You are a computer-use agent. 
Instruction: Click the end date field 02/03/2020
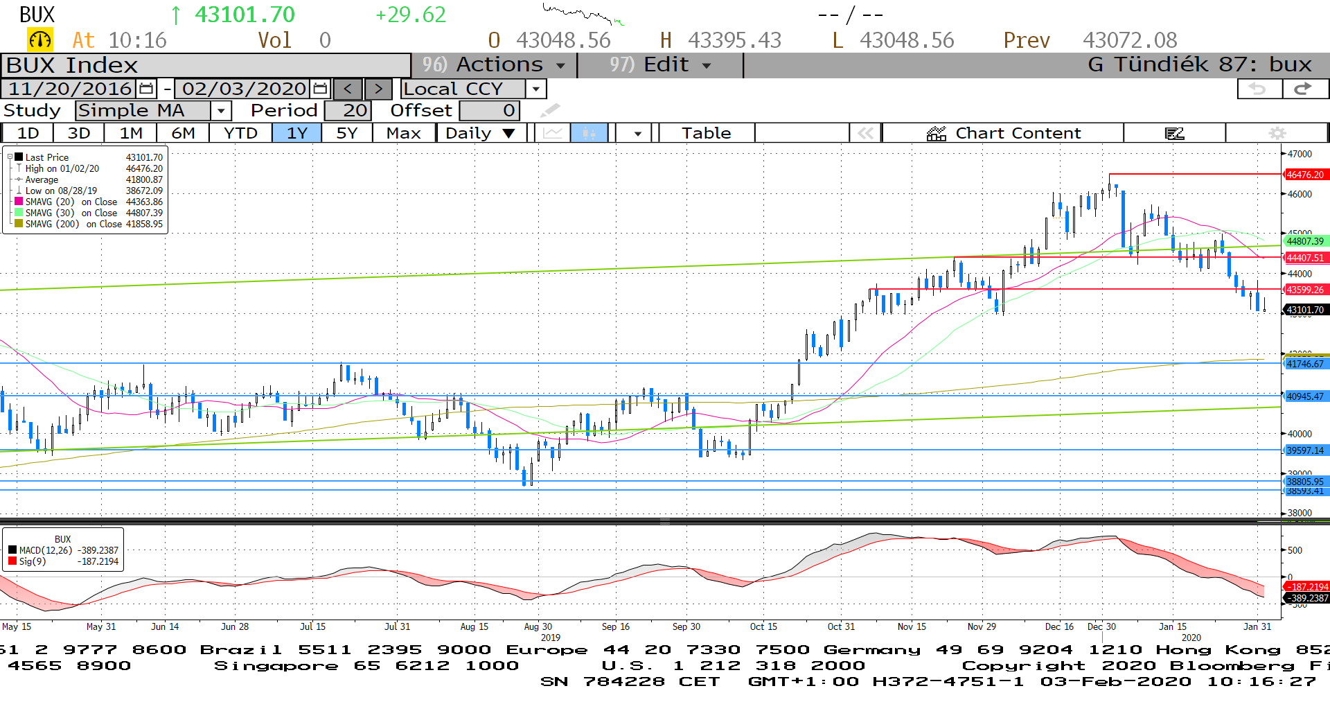[x=244, y=89]
